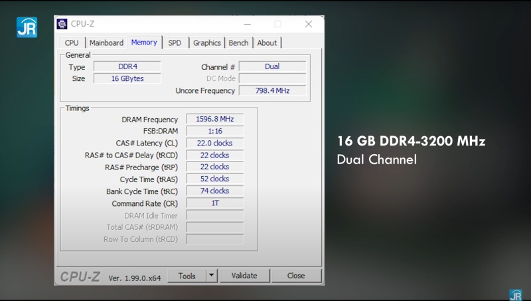Click the Bank Cycle Time (tRC) label

(142, 191)
